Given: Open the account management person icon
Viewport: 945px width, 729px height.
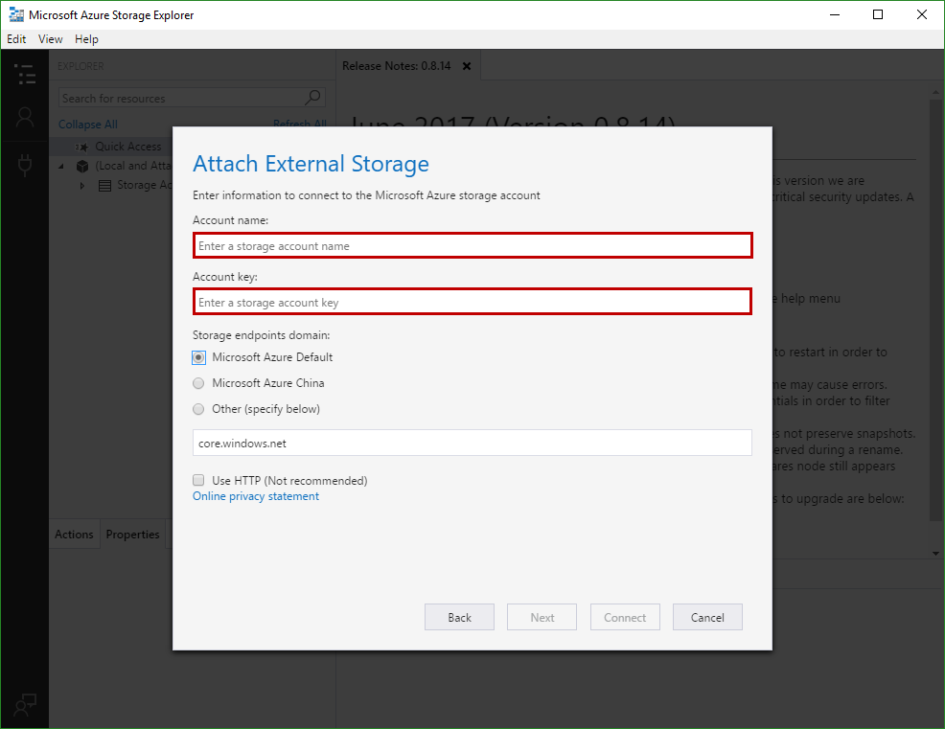Looking at the screenshot, I should coord(25,118).
